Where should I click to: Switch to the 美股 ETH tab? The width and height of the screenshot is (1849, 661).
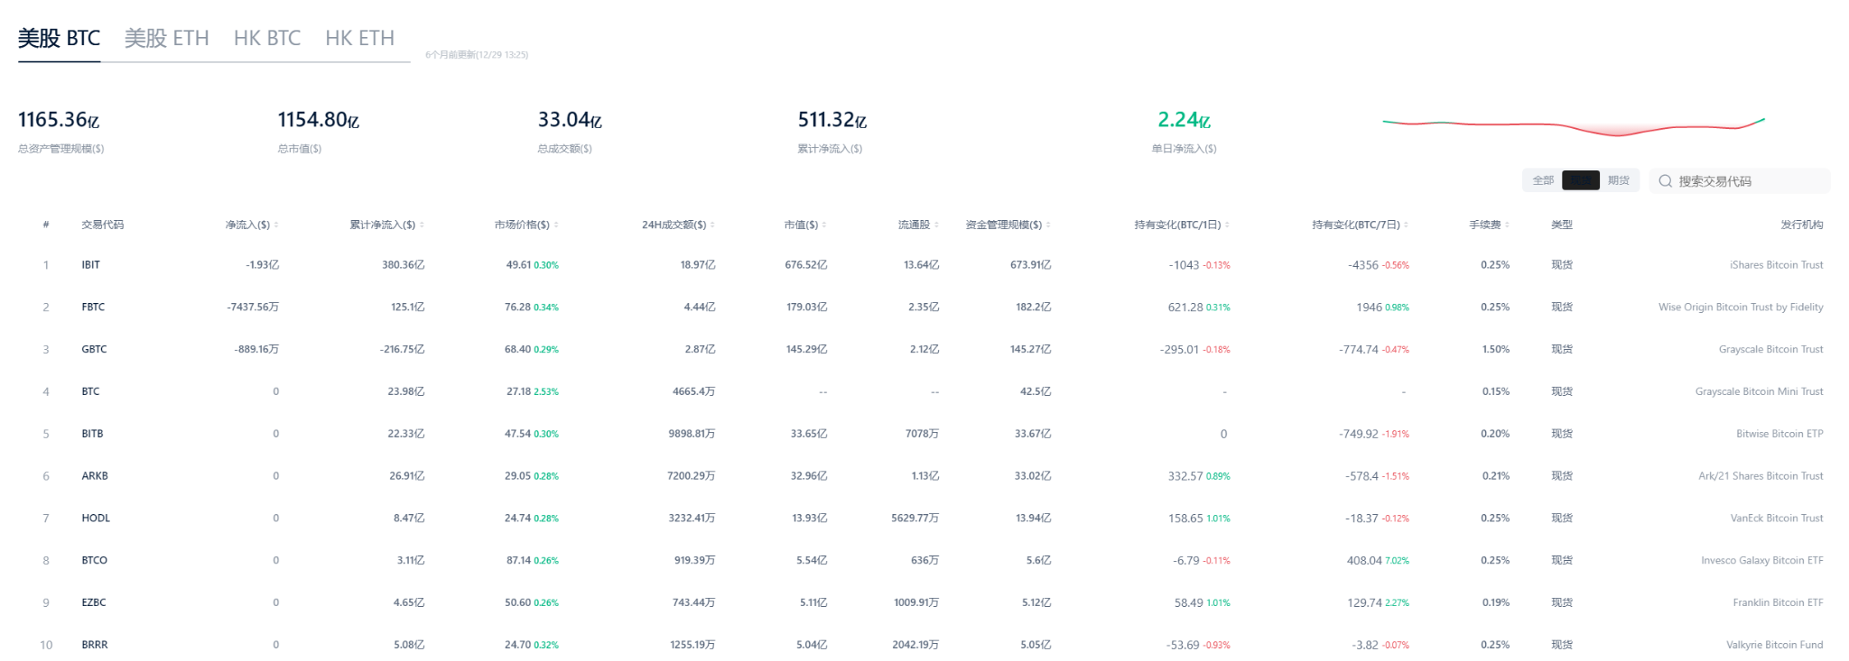pyautogui.click(x=166, y=38)
